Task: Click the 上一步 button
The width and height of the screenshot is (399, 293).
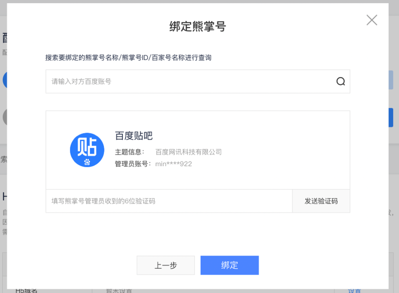Action: pyautogui.click(x=166, y=265)
